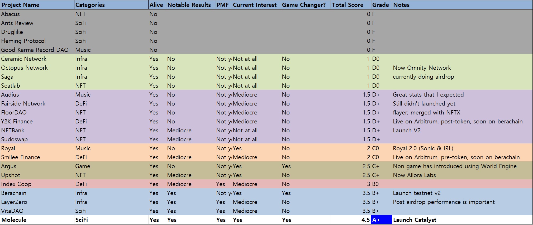The image size is (533, 225).
Task: Click the Ceramic Network cell
Action: pyautogui.click(x=37, y=59)
